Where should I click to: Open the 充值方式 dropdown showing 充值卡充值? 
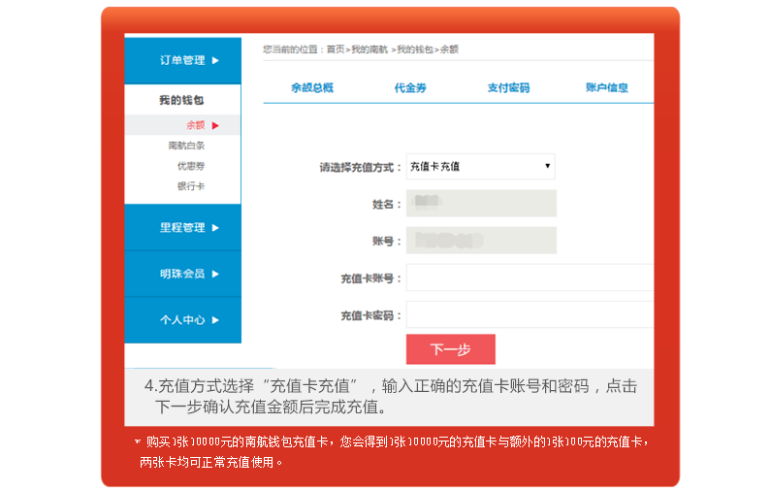[480, 167]
